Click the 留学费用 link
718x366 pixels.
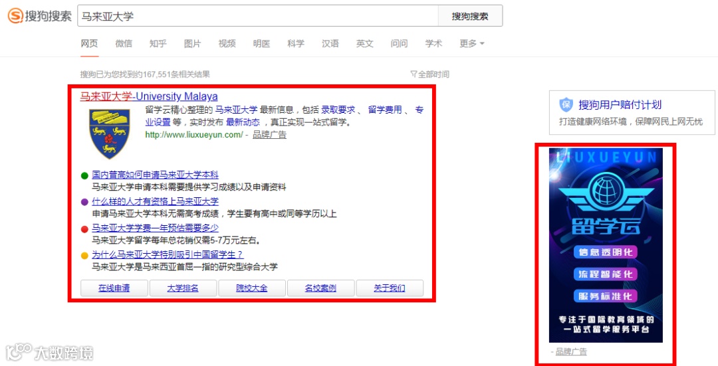[x=385, y=110]
